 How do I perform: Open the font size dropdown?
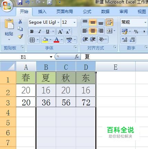[74, 22]
